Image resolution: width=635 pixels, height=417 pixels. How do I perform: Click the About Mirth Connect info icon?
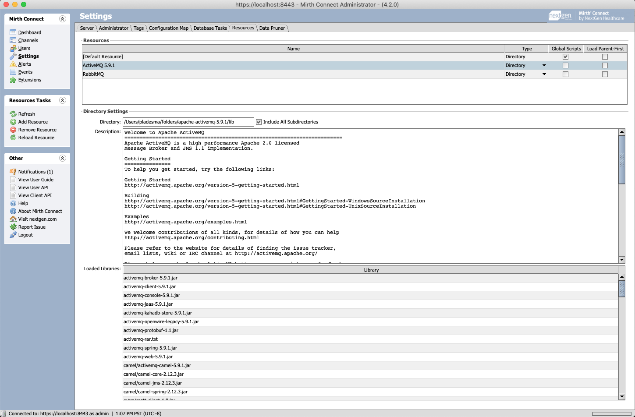[x=13, y=211]
